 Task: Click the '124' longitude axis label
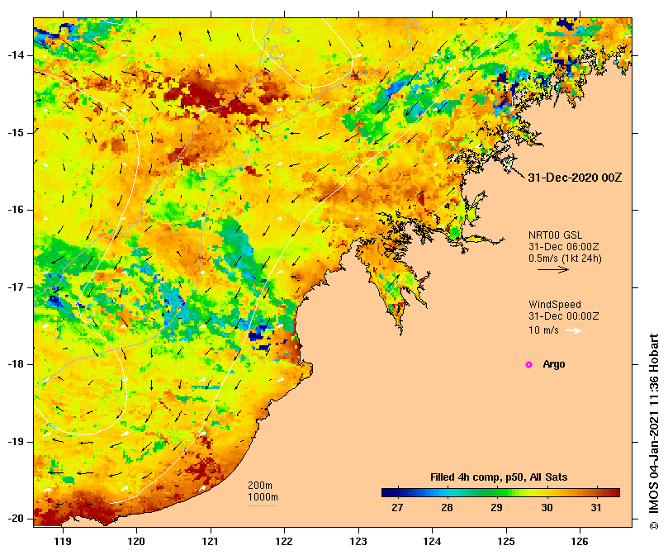pyautogui.click(x=433, y=542)
